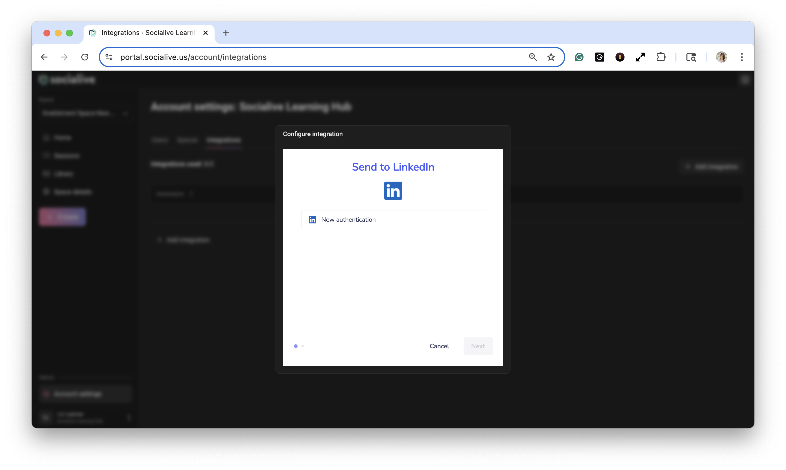The width and height of the screenshot is (786, 470).
Task: Click the browser back arrow
Action: pos(44,57)
